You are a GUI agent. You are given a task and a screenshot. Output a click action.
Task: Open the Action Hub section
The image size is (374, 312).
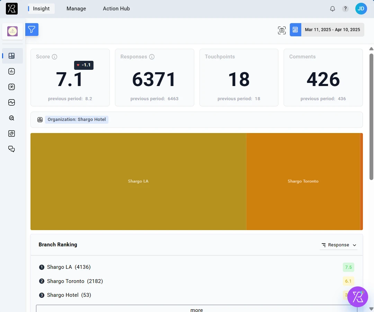point(116,9)
